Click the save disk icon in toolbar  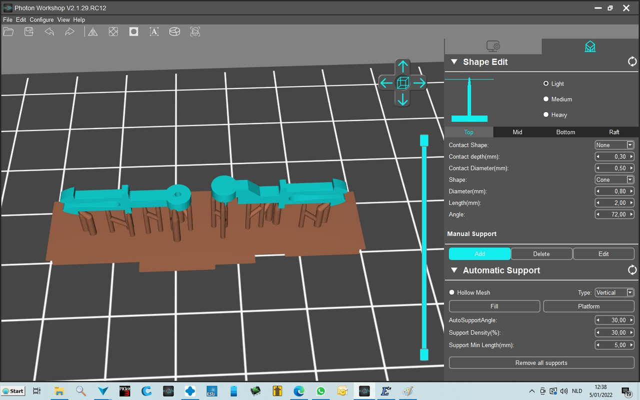[29, 31]
